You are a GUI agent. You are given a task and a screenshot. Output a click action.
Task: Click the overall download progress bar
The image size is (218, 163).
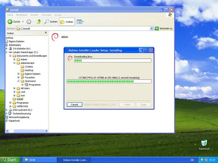[109, 81]
